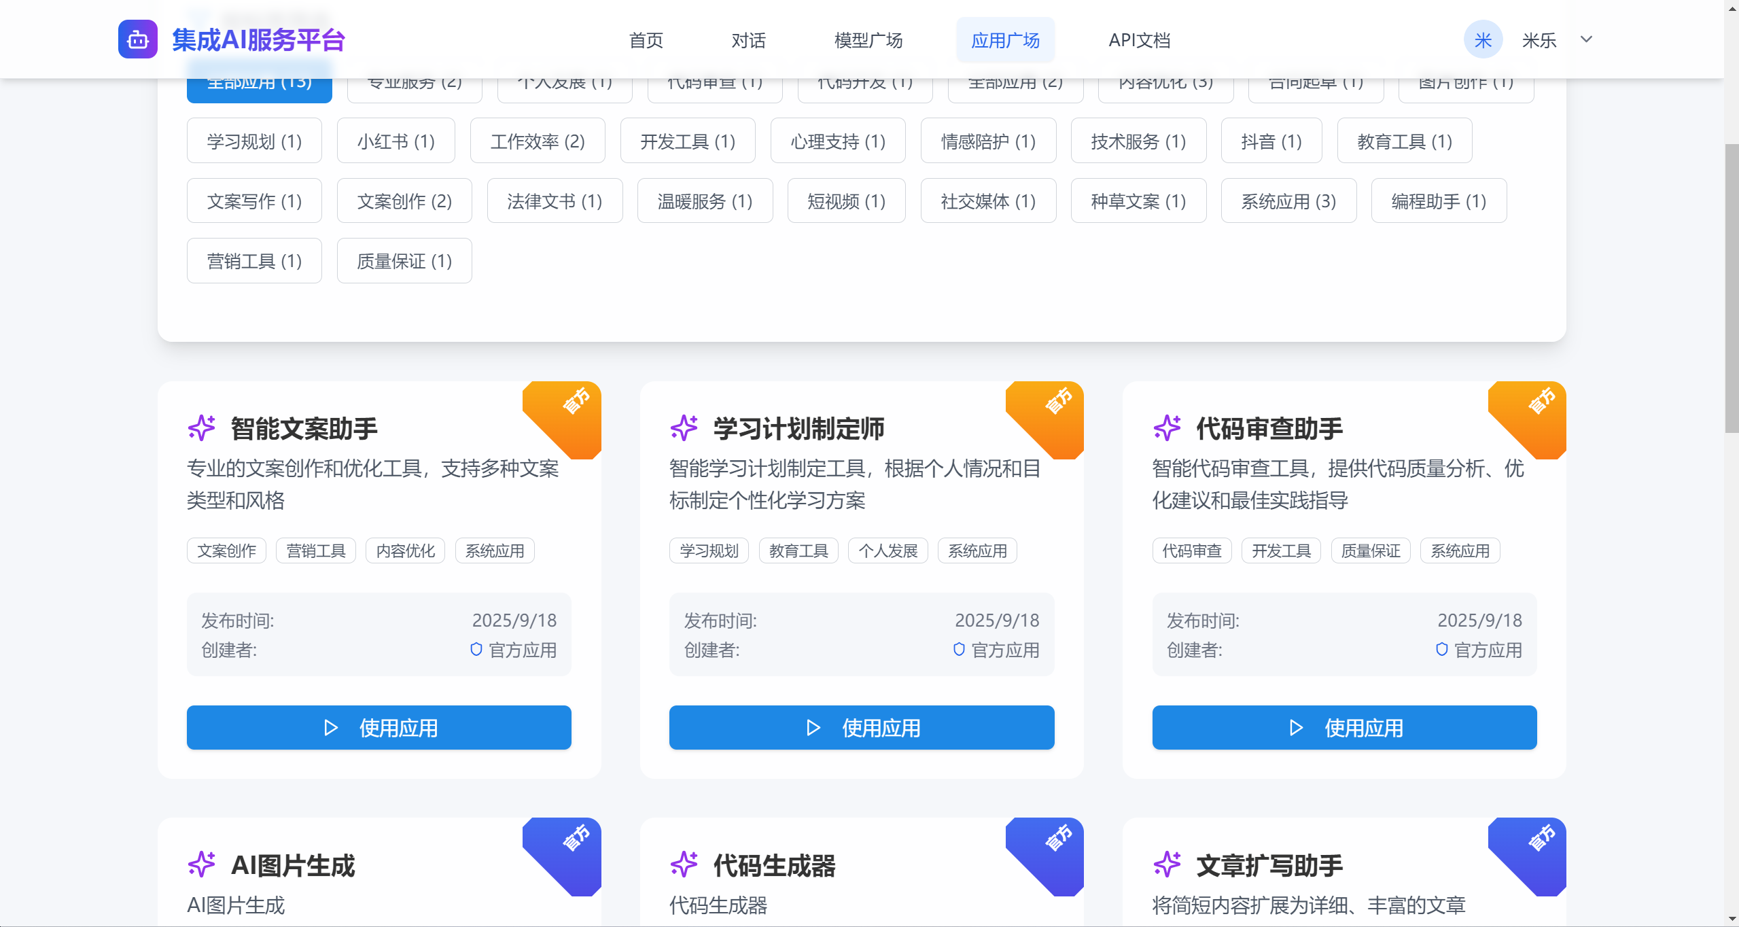Click the shield icon in 学习计划制定师 creator row
The width and height of the screenshot is (1739, 927).
[x=959, y=650]
